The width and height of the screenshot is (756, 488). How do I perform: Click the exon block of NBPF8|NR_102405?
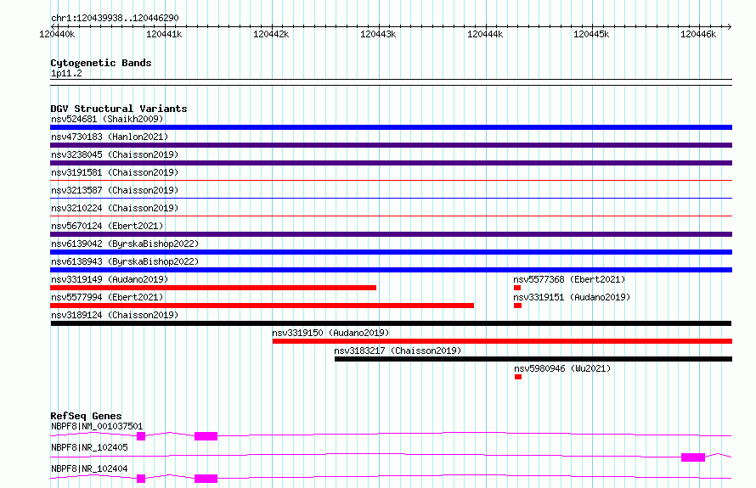(x=693, y=457)
